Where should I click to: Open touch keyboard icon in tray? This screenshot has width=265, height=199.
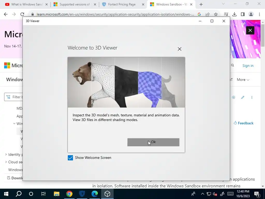pyautogui.click(x=230, y=194)
